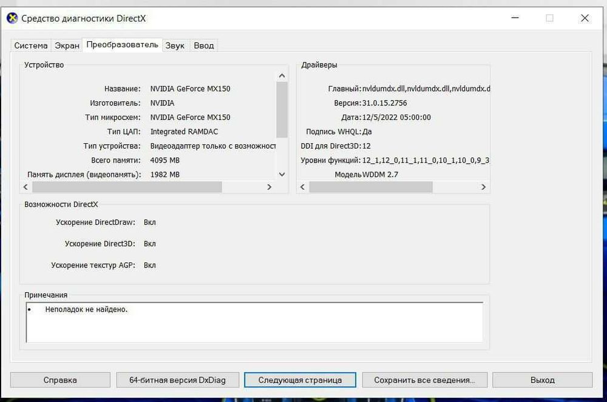Viewport: 607px width, 402px height.
Task: Click the Всего памяти value 4095 MB
Action: coord(165,160)
